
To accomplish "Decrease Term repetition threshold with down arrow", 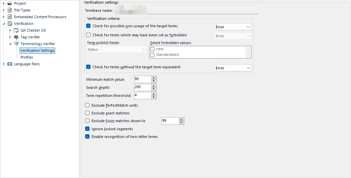I will tap(153, 97).
